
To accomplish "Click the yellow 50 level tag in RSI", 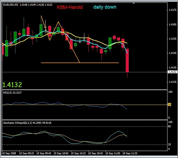I will [169, 105].
